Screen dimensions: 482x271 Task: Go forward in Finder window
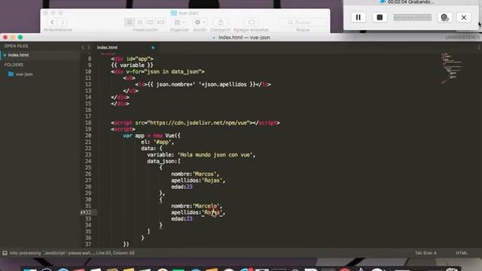click(63, 22)
